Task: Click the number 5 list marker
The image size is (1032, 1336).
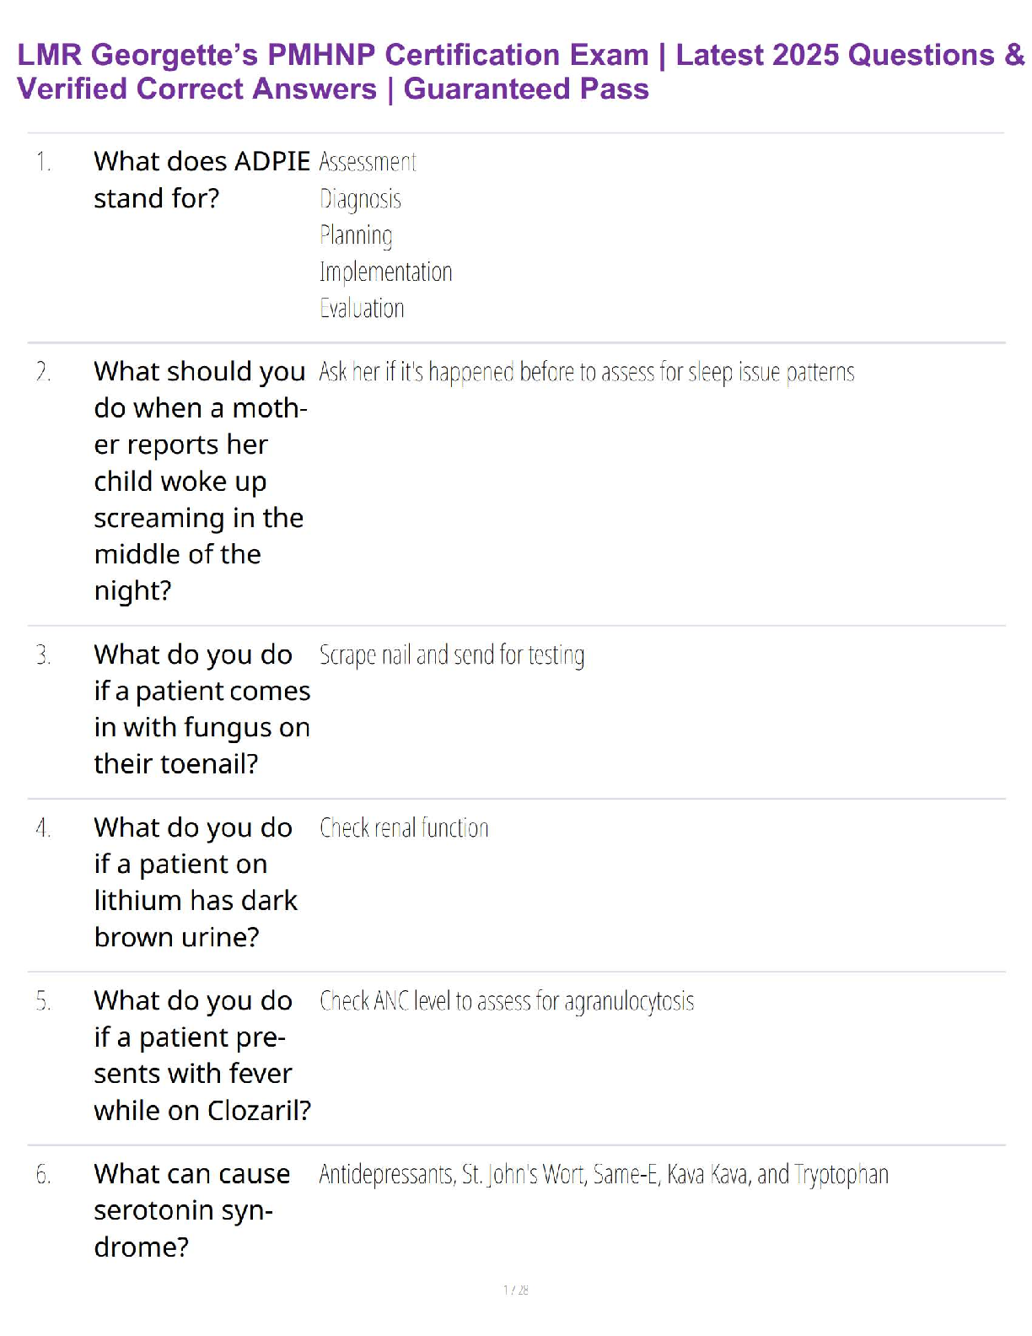Action: [x=43, y=1001]
